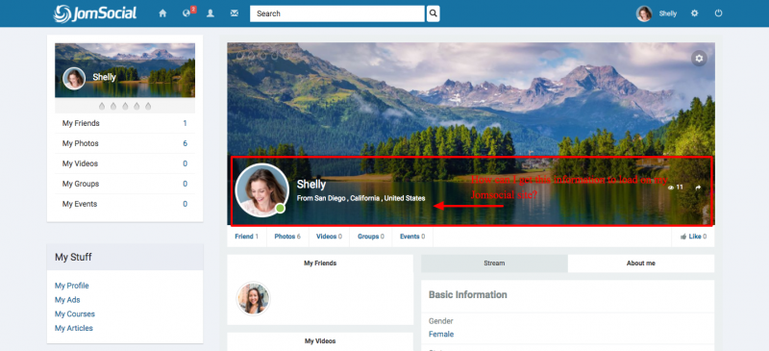Click the small avatar in sidebar card
Image resolution: width=769 pixels, height=351 pixels.
[x=74, y=78]
